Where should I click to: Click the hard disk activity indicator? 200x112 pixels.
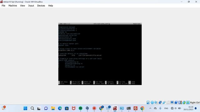click(148, 102)
